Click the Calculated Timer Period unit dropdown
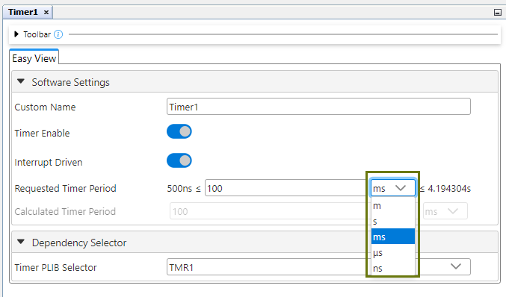The width and height of the screenshot is (506, 297). tap(445, 211)
